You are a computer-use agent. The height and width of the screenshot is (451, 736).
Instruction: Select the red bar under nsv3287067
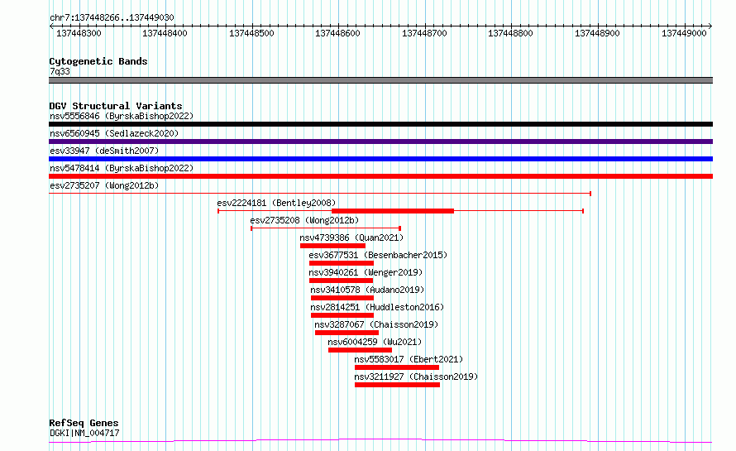pos(346,333)
